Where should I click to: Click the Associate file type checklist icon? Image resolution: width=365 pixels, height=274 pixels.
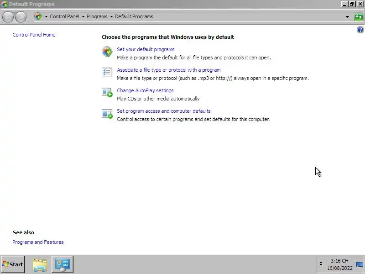[107, 72]
